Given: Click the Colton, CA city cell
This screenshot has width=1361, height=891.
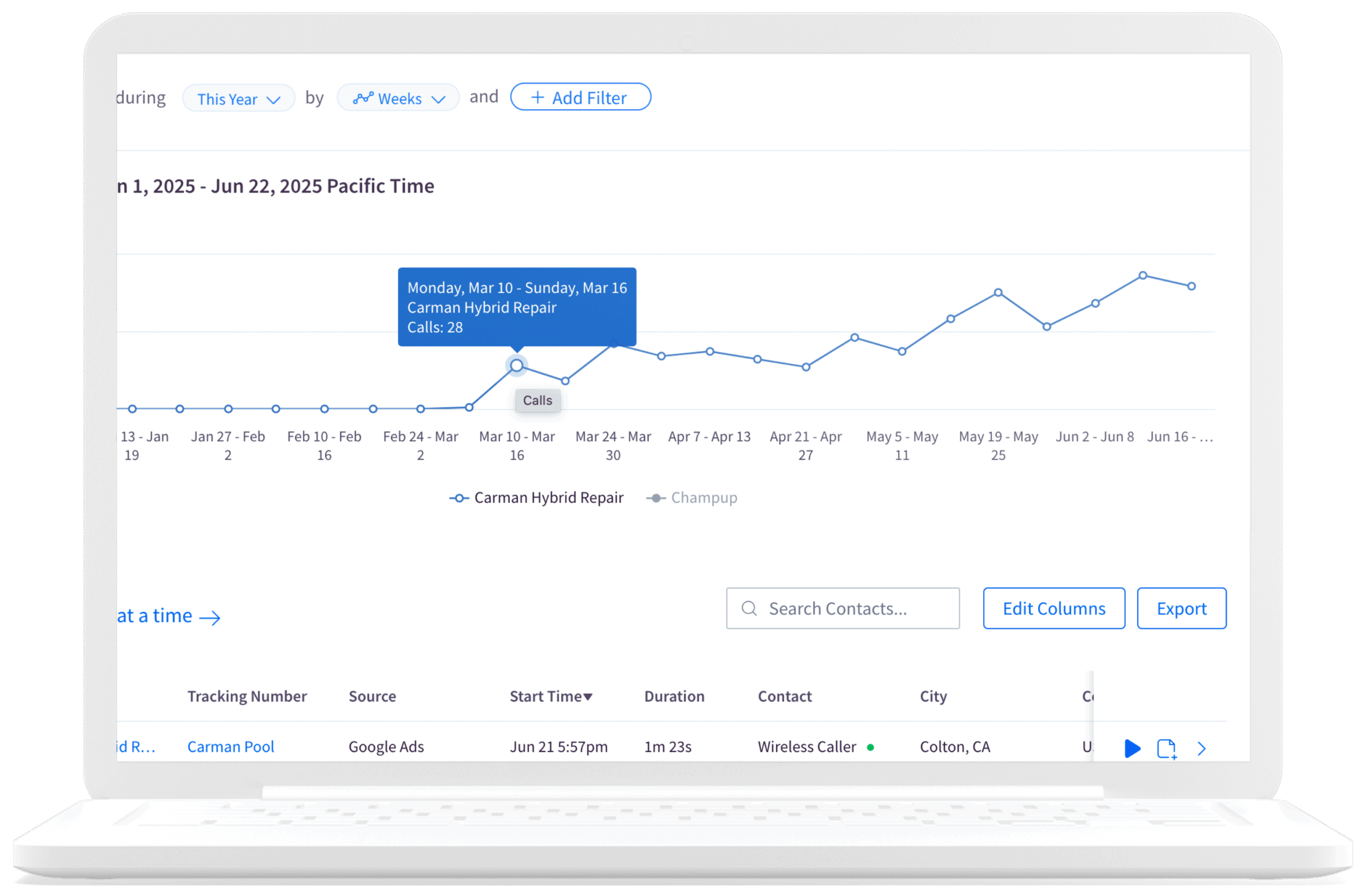Looking at the screenshot, I should pos(955,747).
